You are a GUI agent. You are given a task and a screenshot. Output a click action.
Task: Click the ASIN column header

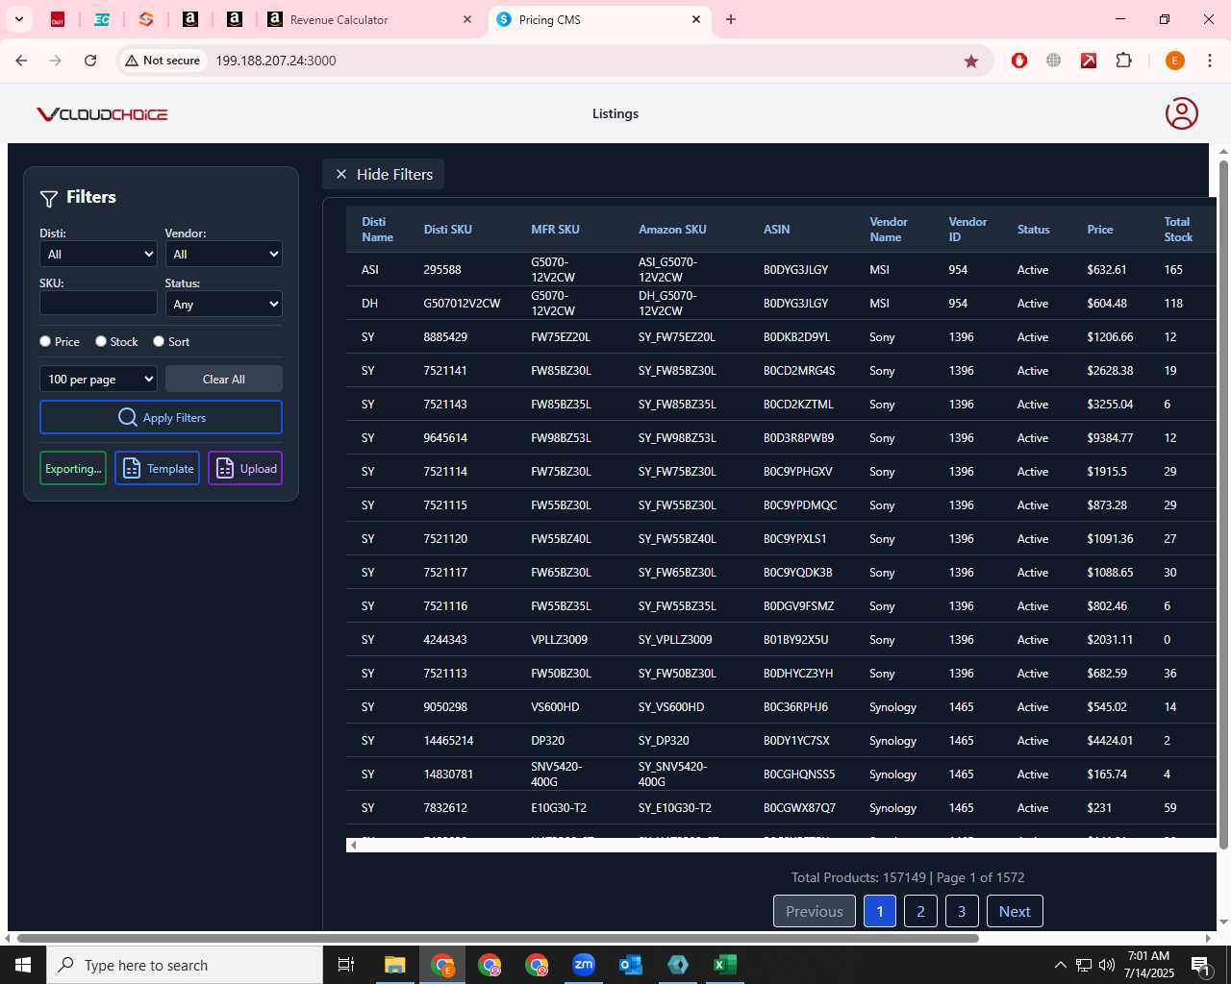pyautogui.click(x=776, y=230)
